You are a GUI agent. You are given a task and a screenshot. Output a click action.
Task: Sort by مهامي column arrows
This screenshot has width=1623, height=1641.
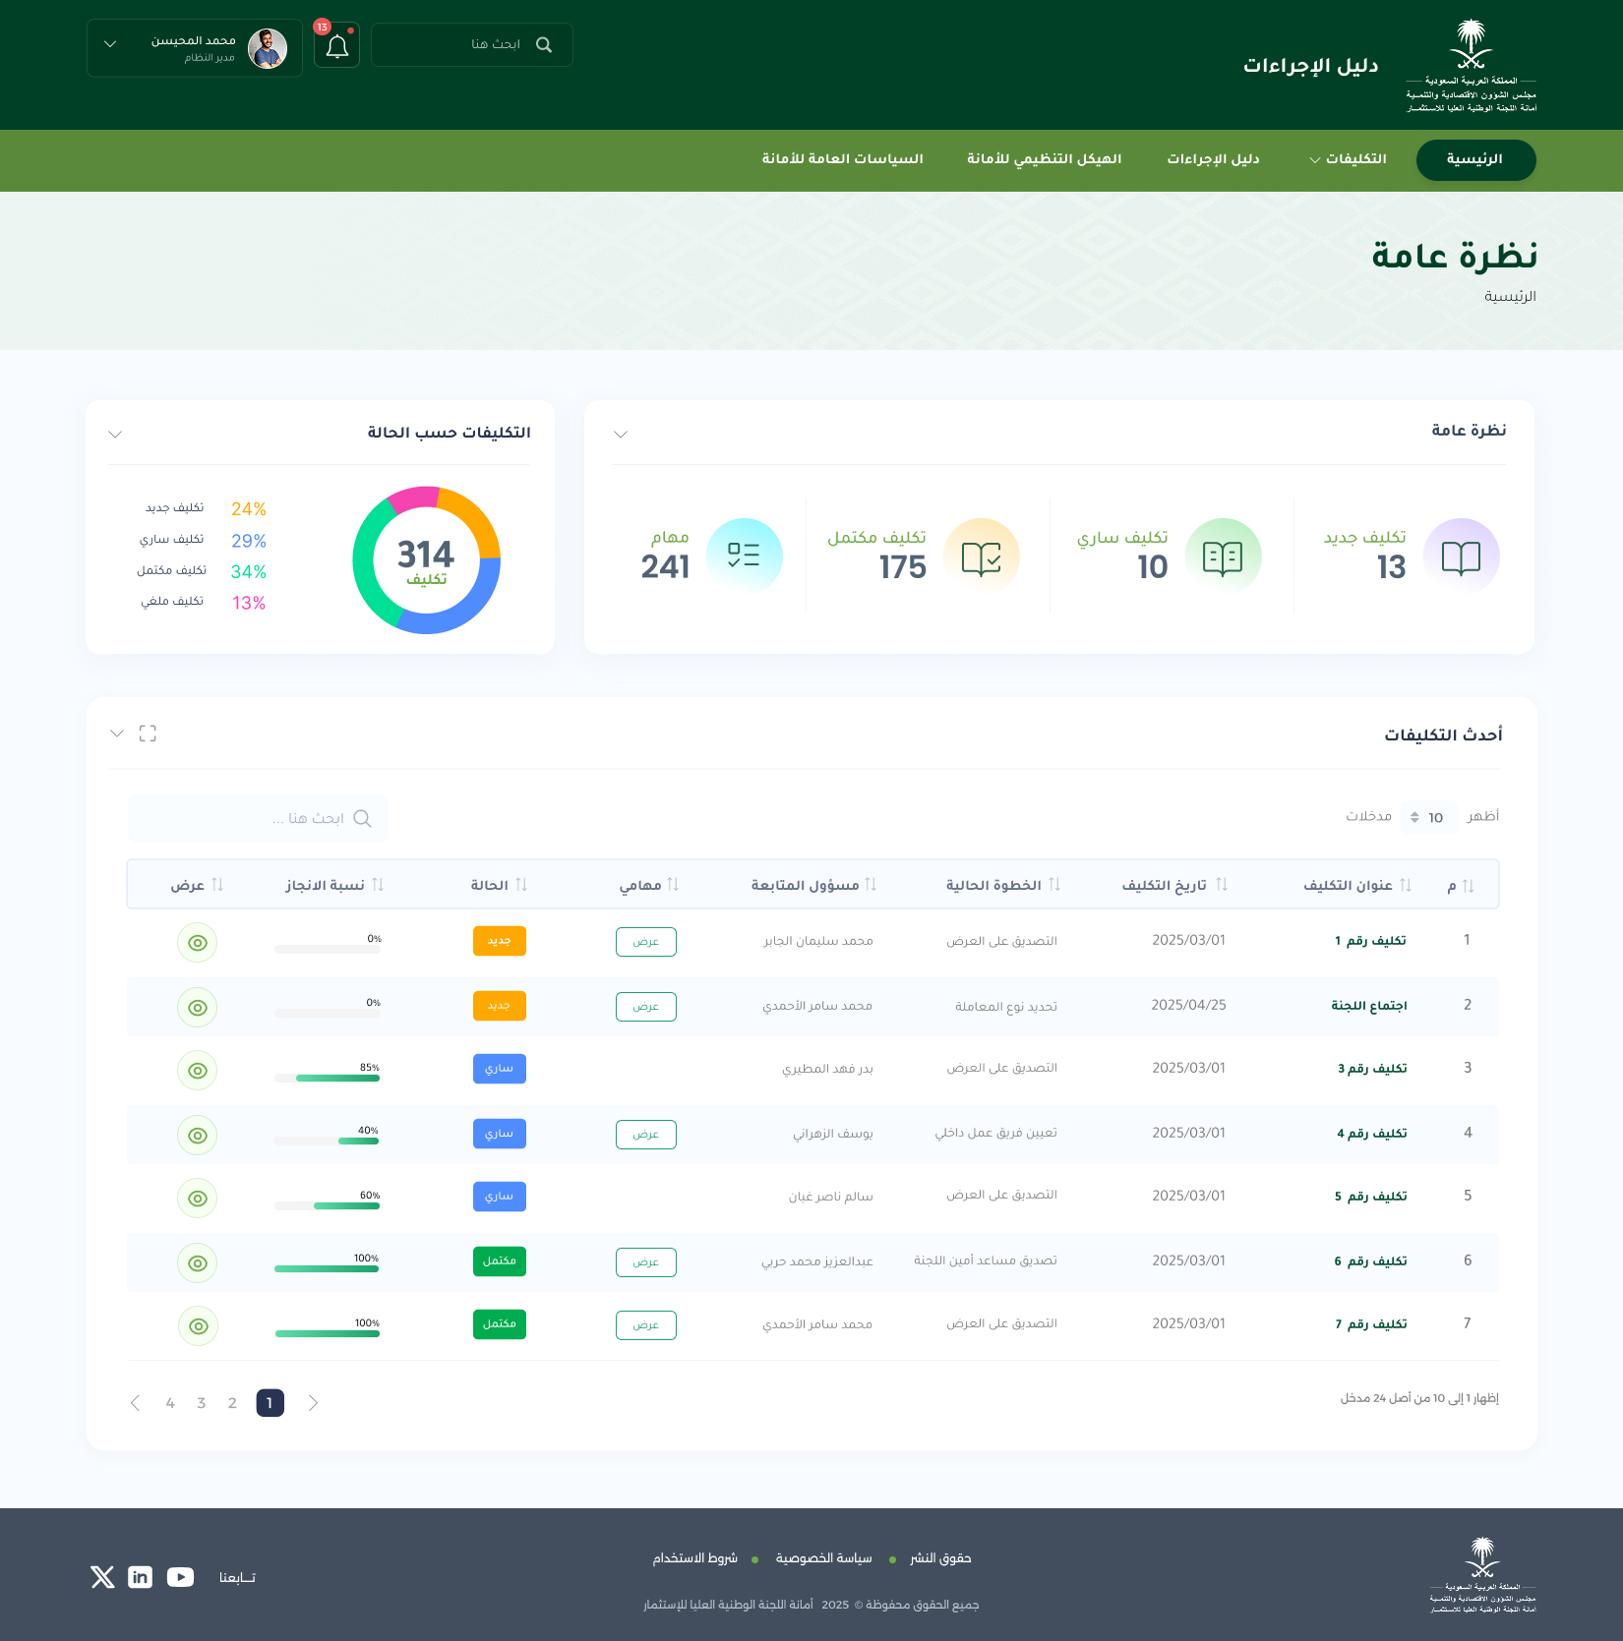click(673, 884)
